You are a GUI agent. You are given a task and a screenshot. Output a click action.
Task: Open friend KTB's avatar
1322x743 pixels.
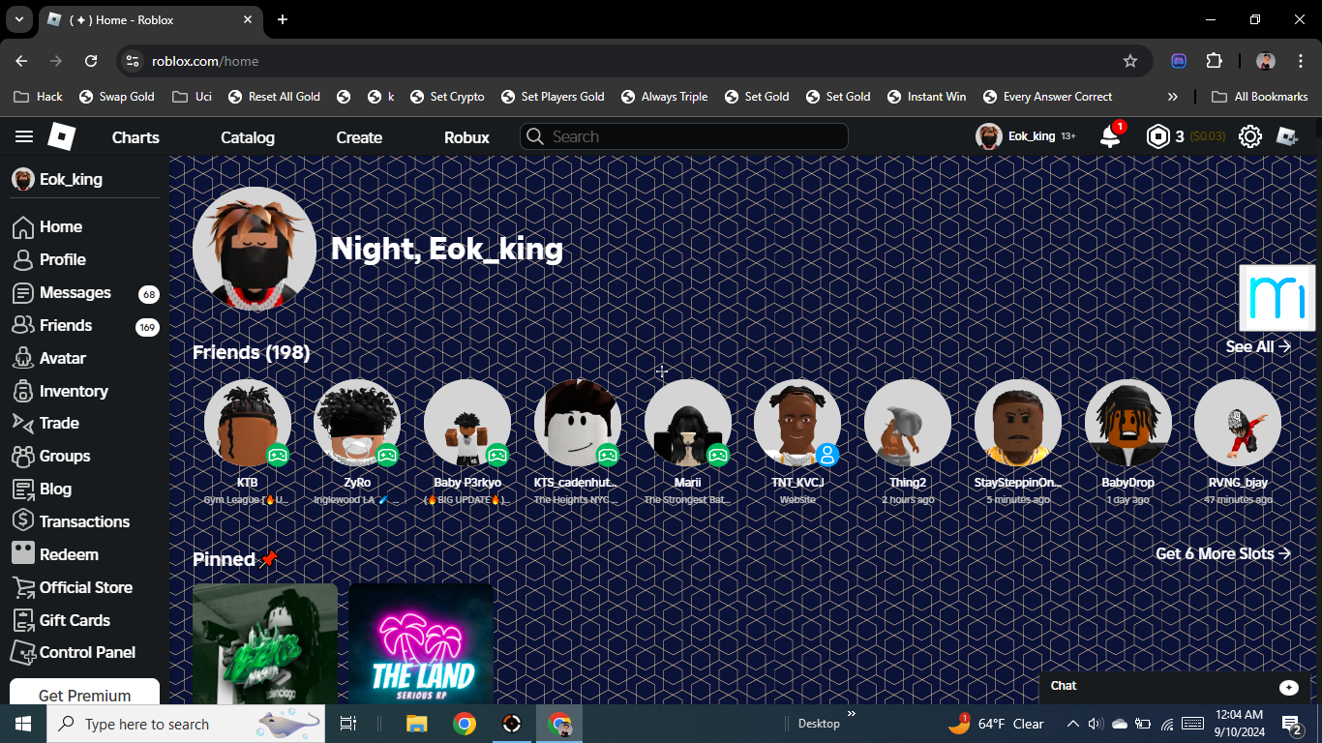pyautogui.click(x=248, y=423)
